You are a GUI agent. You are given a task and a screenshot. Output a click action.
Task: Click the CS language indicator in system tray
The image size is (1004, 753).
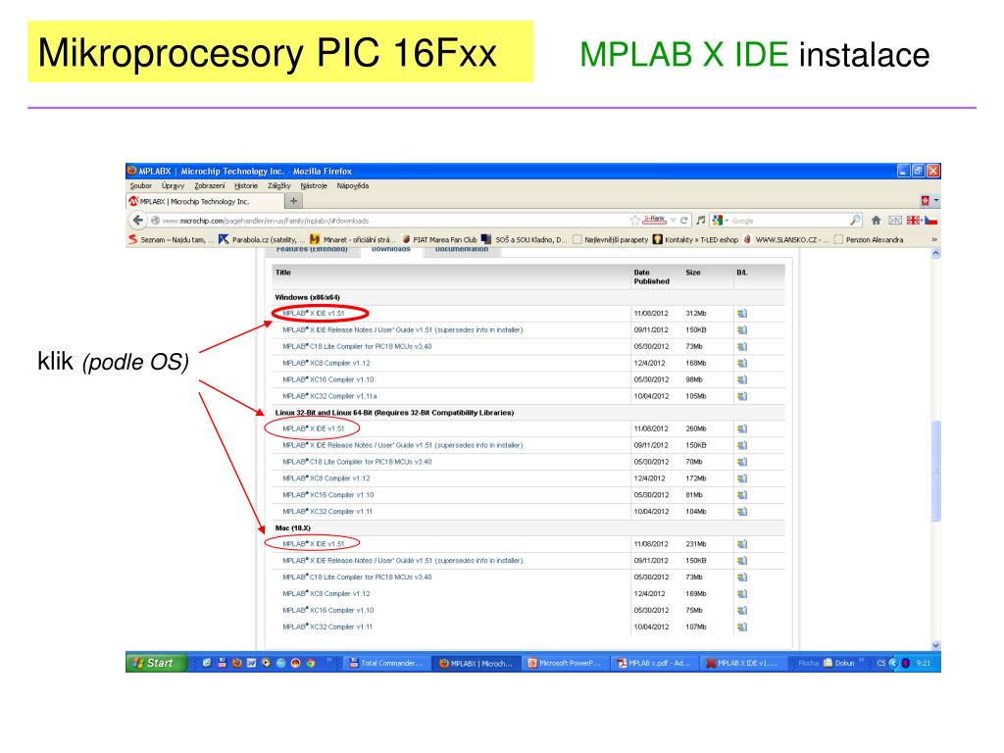(881, 664)
